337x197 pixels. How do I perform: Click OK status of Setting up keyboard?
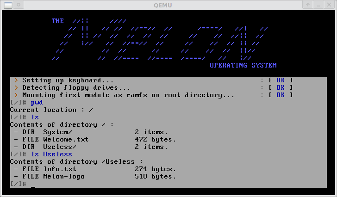click(281, 80)
